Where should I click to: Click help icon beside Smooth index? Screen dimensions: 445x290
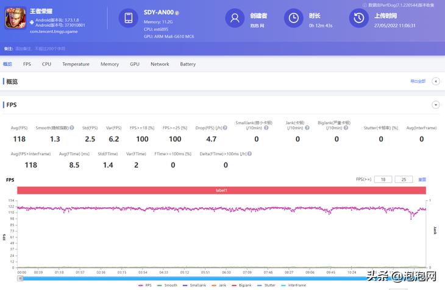tap(72, 128)
